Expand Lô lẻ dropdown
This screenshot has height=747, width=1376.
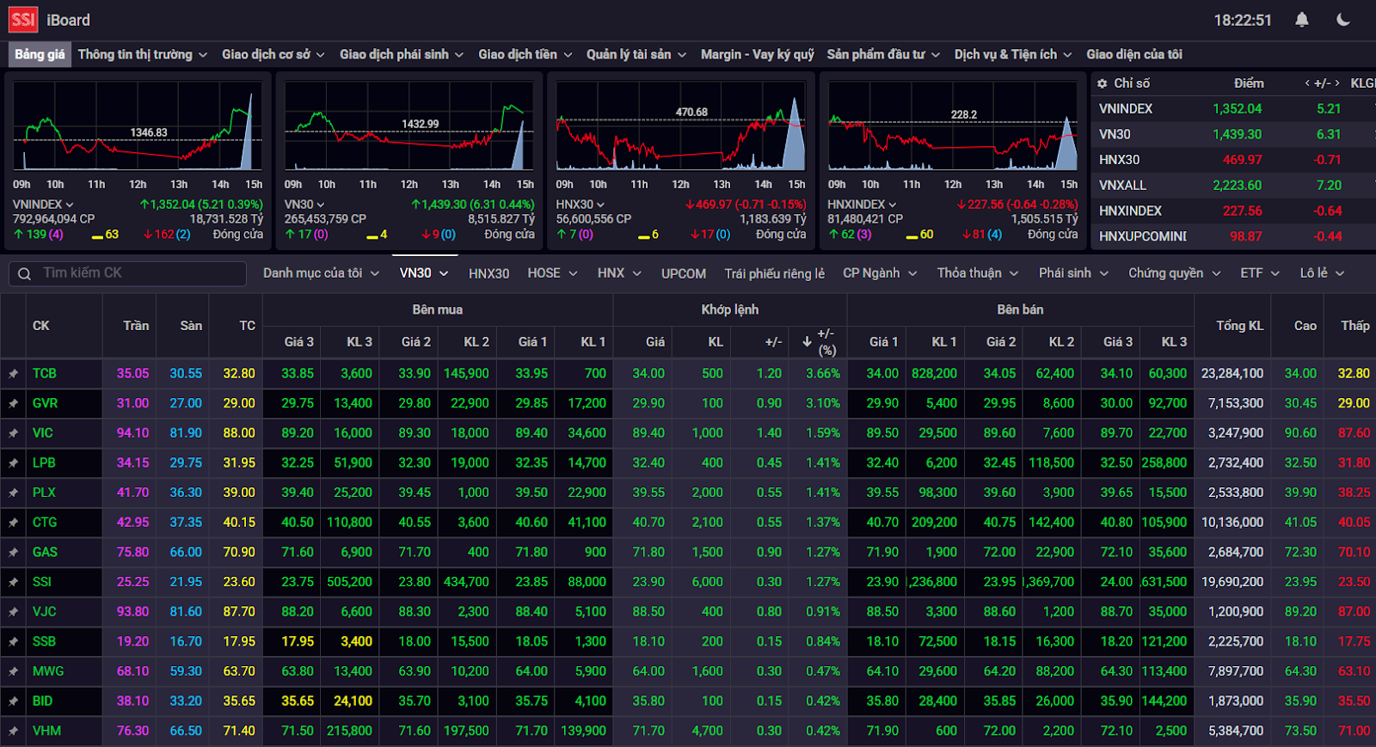click(x=1322, y=273)
